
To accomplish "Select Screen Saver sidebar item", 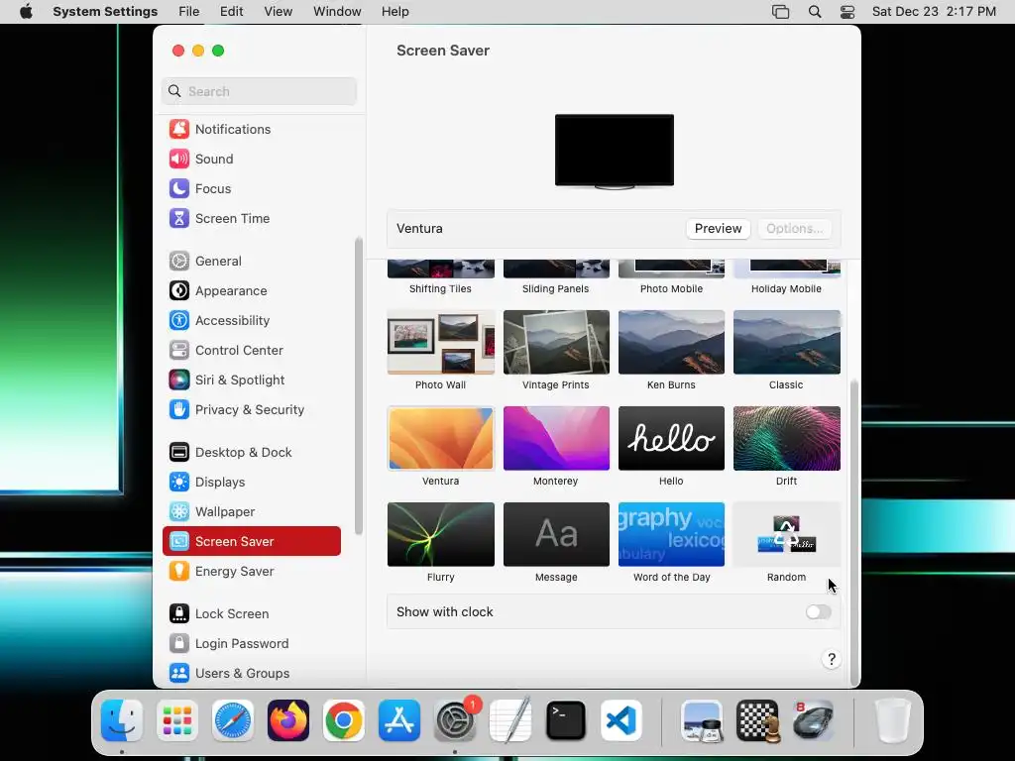I will [251, 541].
